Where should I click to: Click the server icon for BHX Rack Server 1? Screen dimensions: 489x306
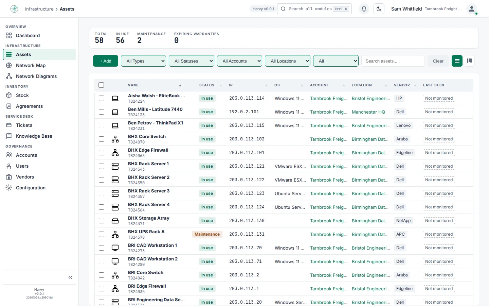point(115,166)
